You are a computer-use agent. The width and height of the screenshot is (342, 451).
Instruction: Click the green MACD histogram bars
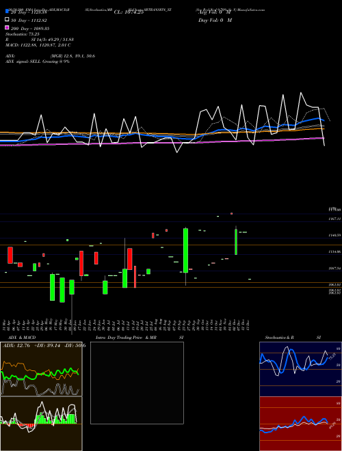(56, 418)
